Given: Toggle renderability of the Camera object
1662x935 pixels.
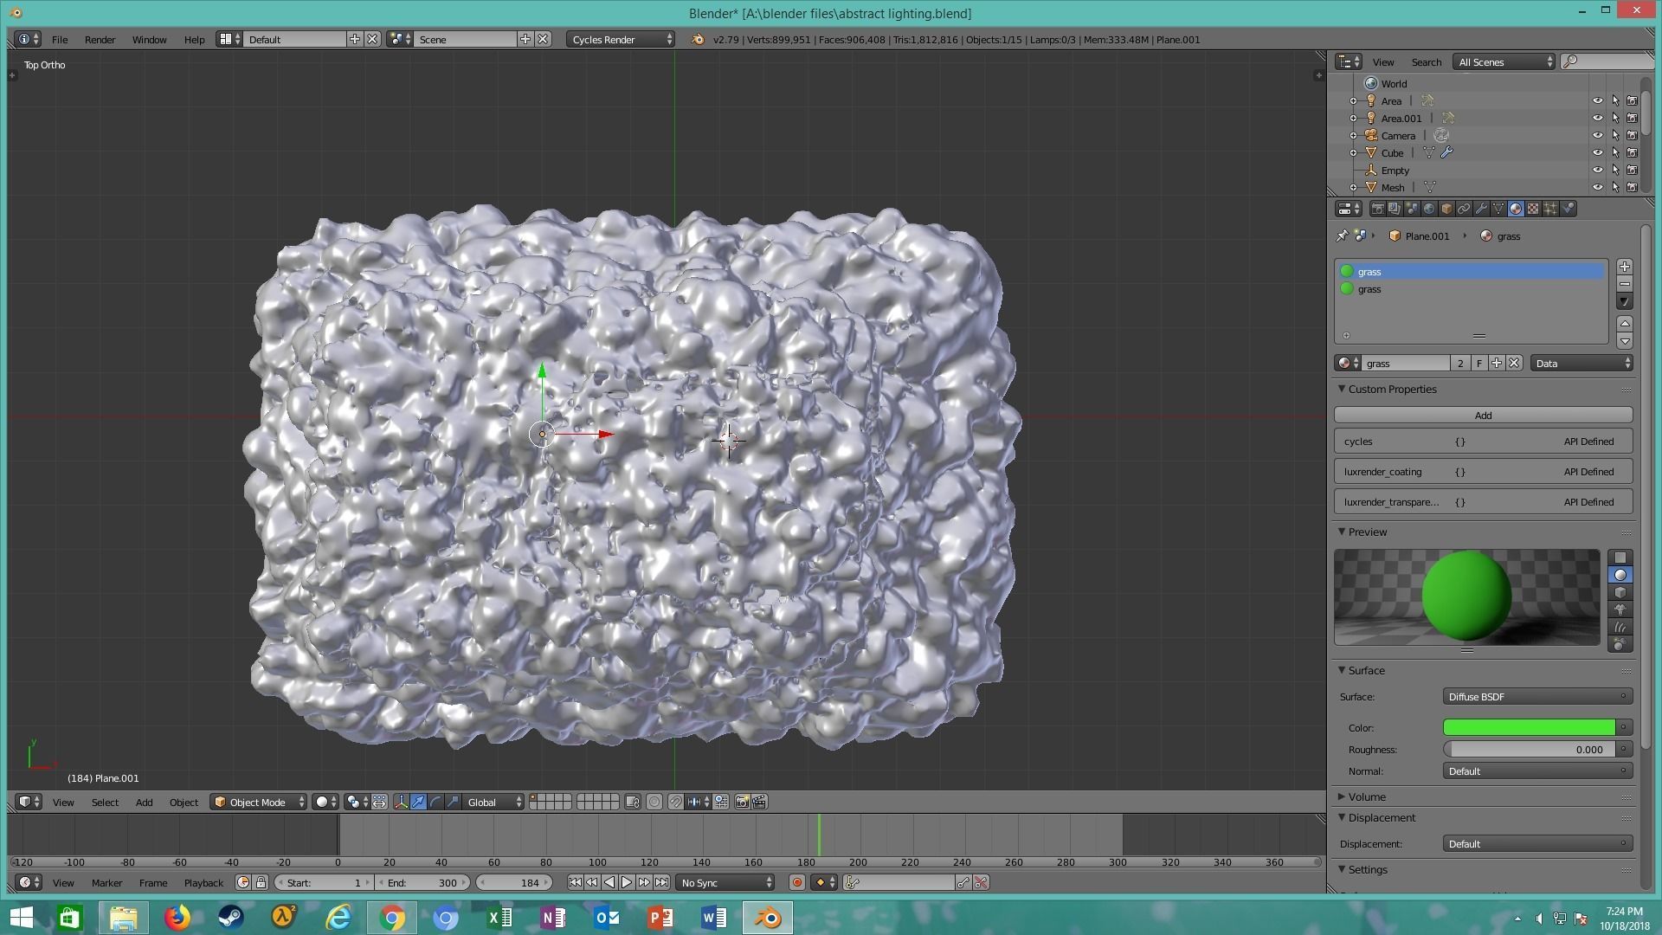Looking at the screenshot, I should (1632, 136).
